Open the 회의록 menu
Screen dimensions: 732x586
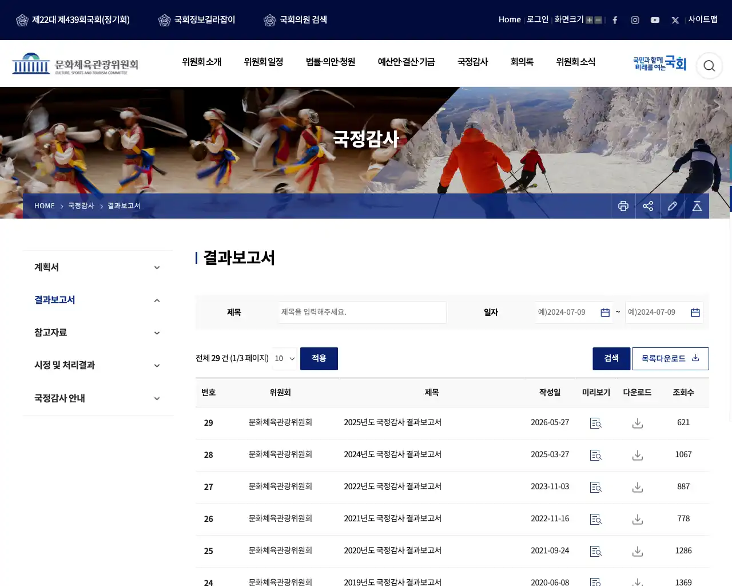tap(522, 62)
